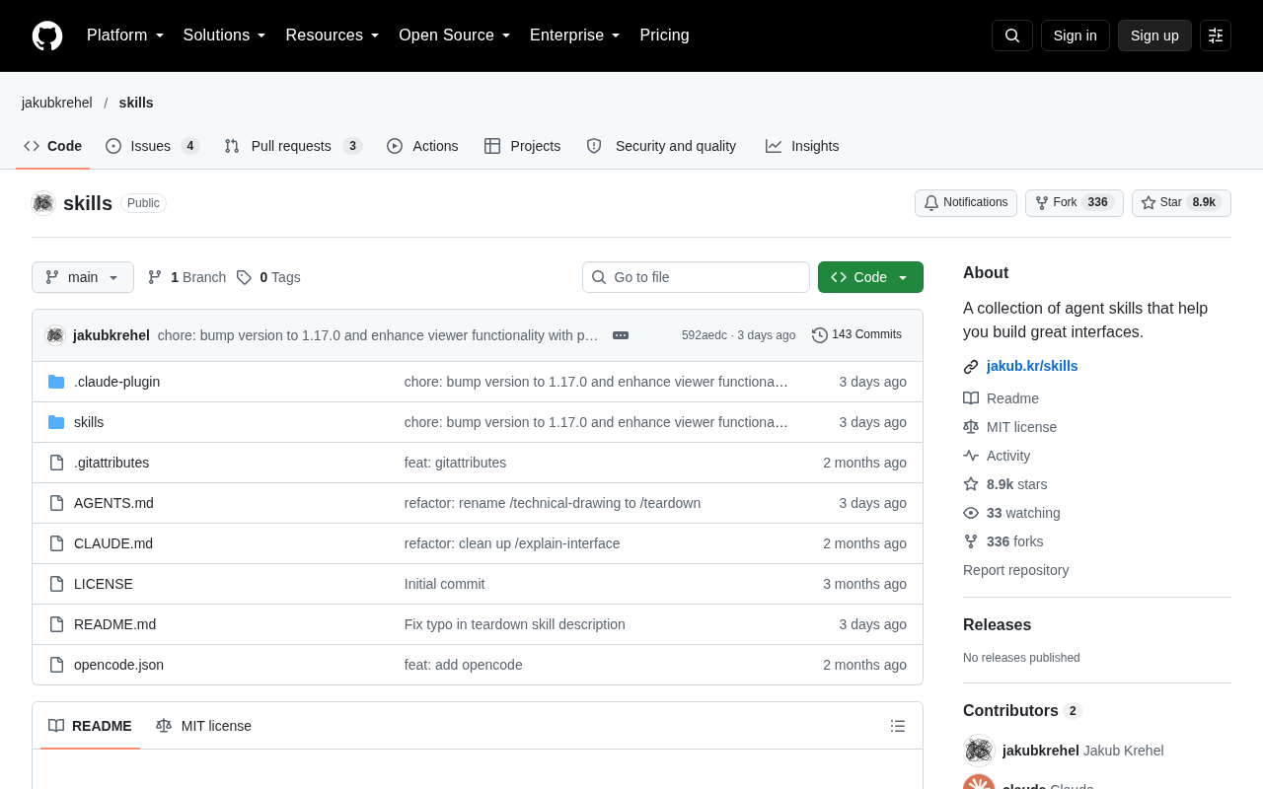Open the green Code dropdown
The width and height of the screenshot is (1263, 789).
pyautogui.click(x=870, y=277)
